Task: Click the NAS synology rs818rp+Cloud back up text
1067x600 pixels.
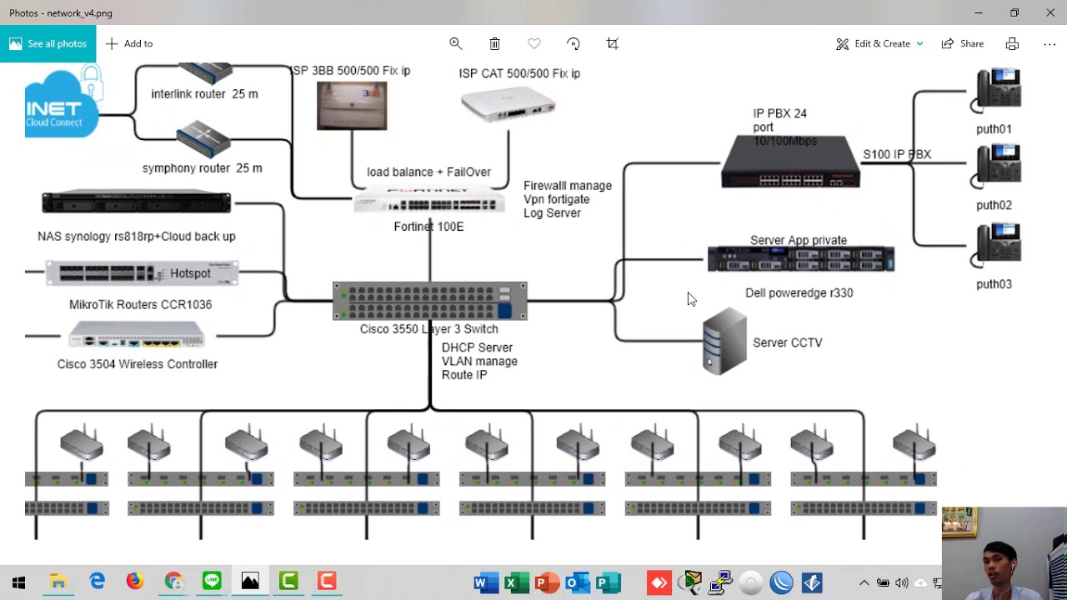Action: pos(137,237)
